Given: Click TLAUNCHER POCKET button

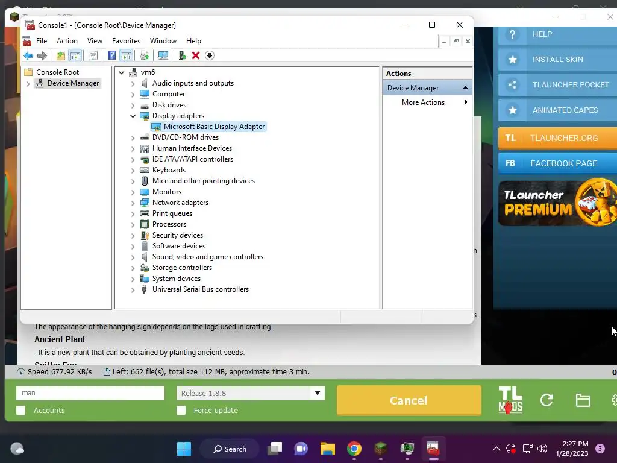Looking at the screenshot, I should tap(557, 84).
